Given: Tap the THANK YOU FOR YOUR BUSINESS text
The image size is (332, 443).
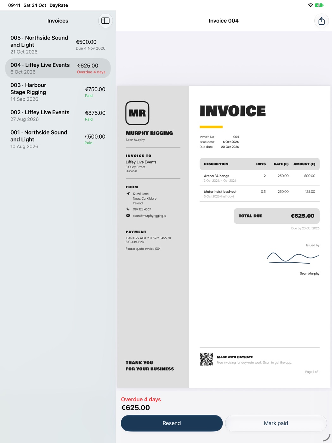Looking at the screenshot, I should (x=150, y=366).
